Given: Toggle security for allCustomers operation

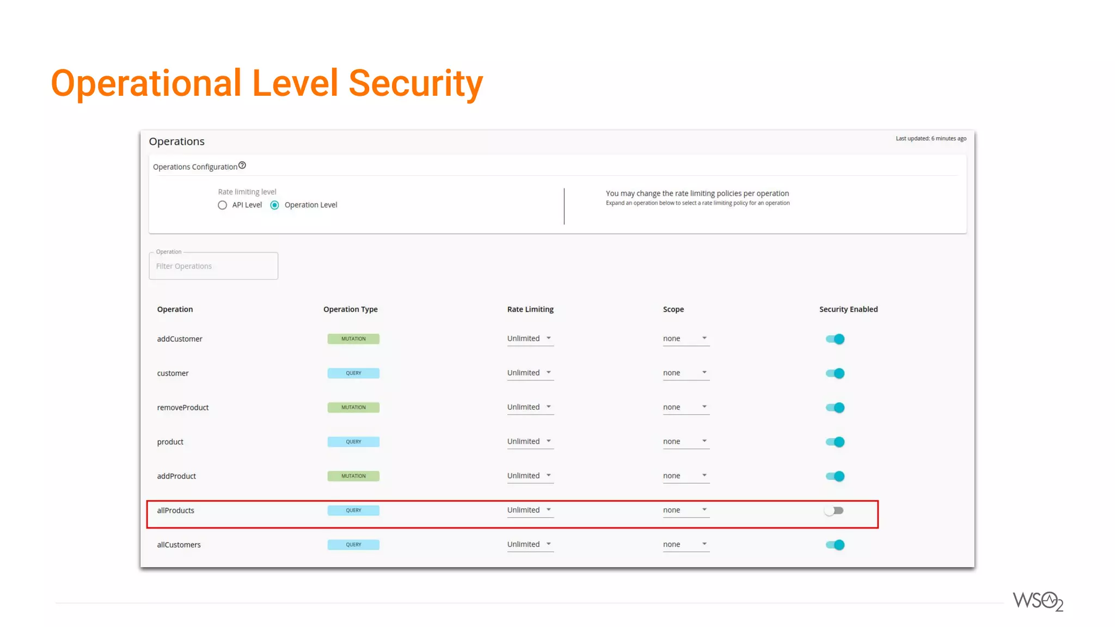Looking at the screenshot, I should pos(835,545).
